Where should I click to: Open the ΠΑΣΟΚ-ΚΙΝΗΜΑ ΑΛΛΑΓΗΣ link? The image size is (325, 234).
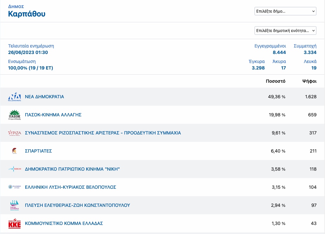(53, 115)
